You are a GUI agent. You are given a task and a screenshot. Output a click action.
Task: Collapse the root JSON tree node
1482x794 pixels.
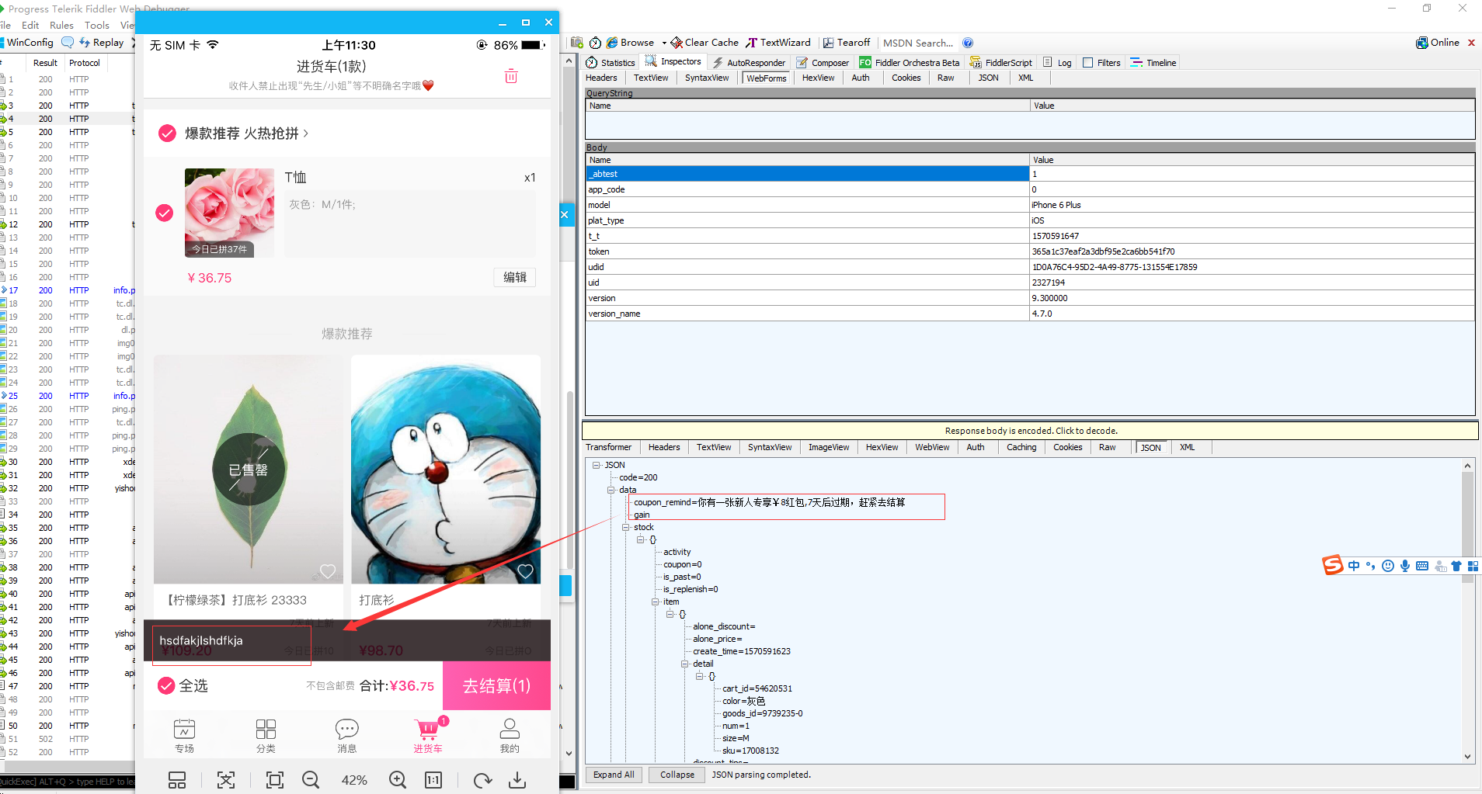[597, 465]
